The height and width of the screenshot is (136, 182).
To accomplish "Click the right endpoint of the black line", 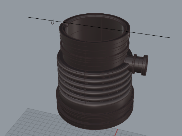I will click(170, 38).
